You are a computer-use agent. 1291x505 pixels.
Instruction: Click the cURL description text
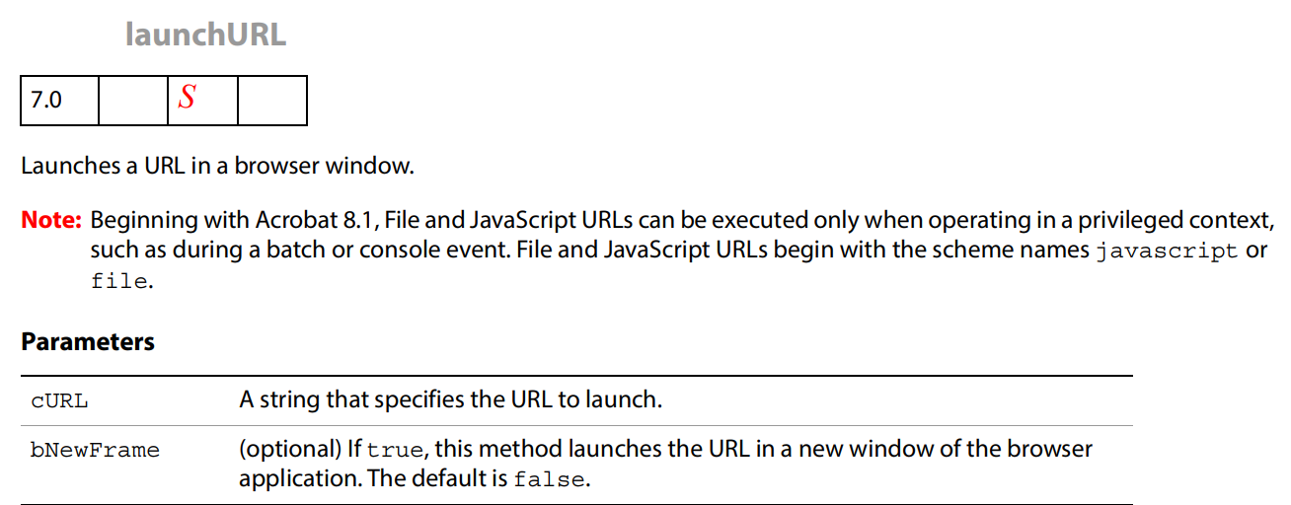[450, 400]
